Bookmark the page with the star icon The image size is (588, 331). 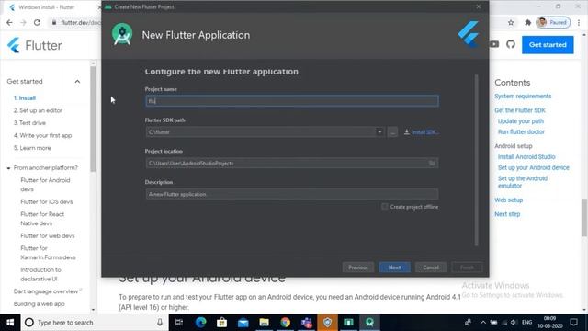click(x=511, y=22)
